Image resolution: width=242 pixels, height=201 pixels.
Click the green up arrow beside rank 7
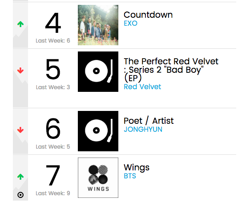point(20,177)
